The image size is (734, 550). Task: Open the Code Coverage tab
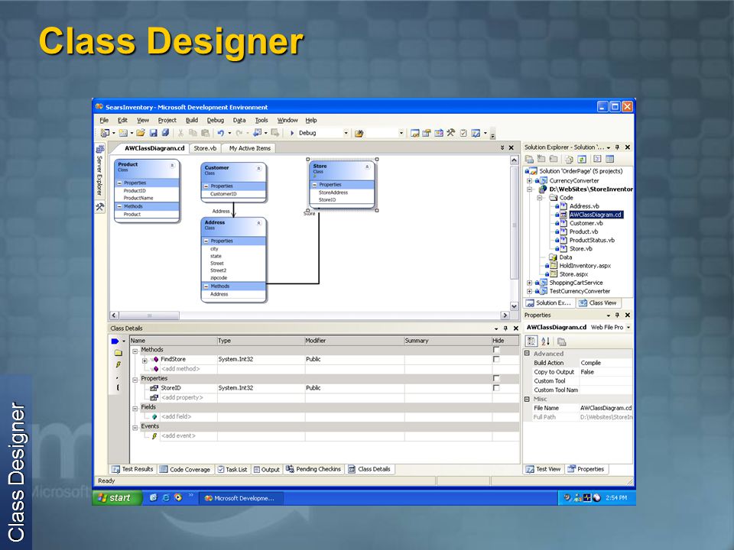click(x=185, y=469)
